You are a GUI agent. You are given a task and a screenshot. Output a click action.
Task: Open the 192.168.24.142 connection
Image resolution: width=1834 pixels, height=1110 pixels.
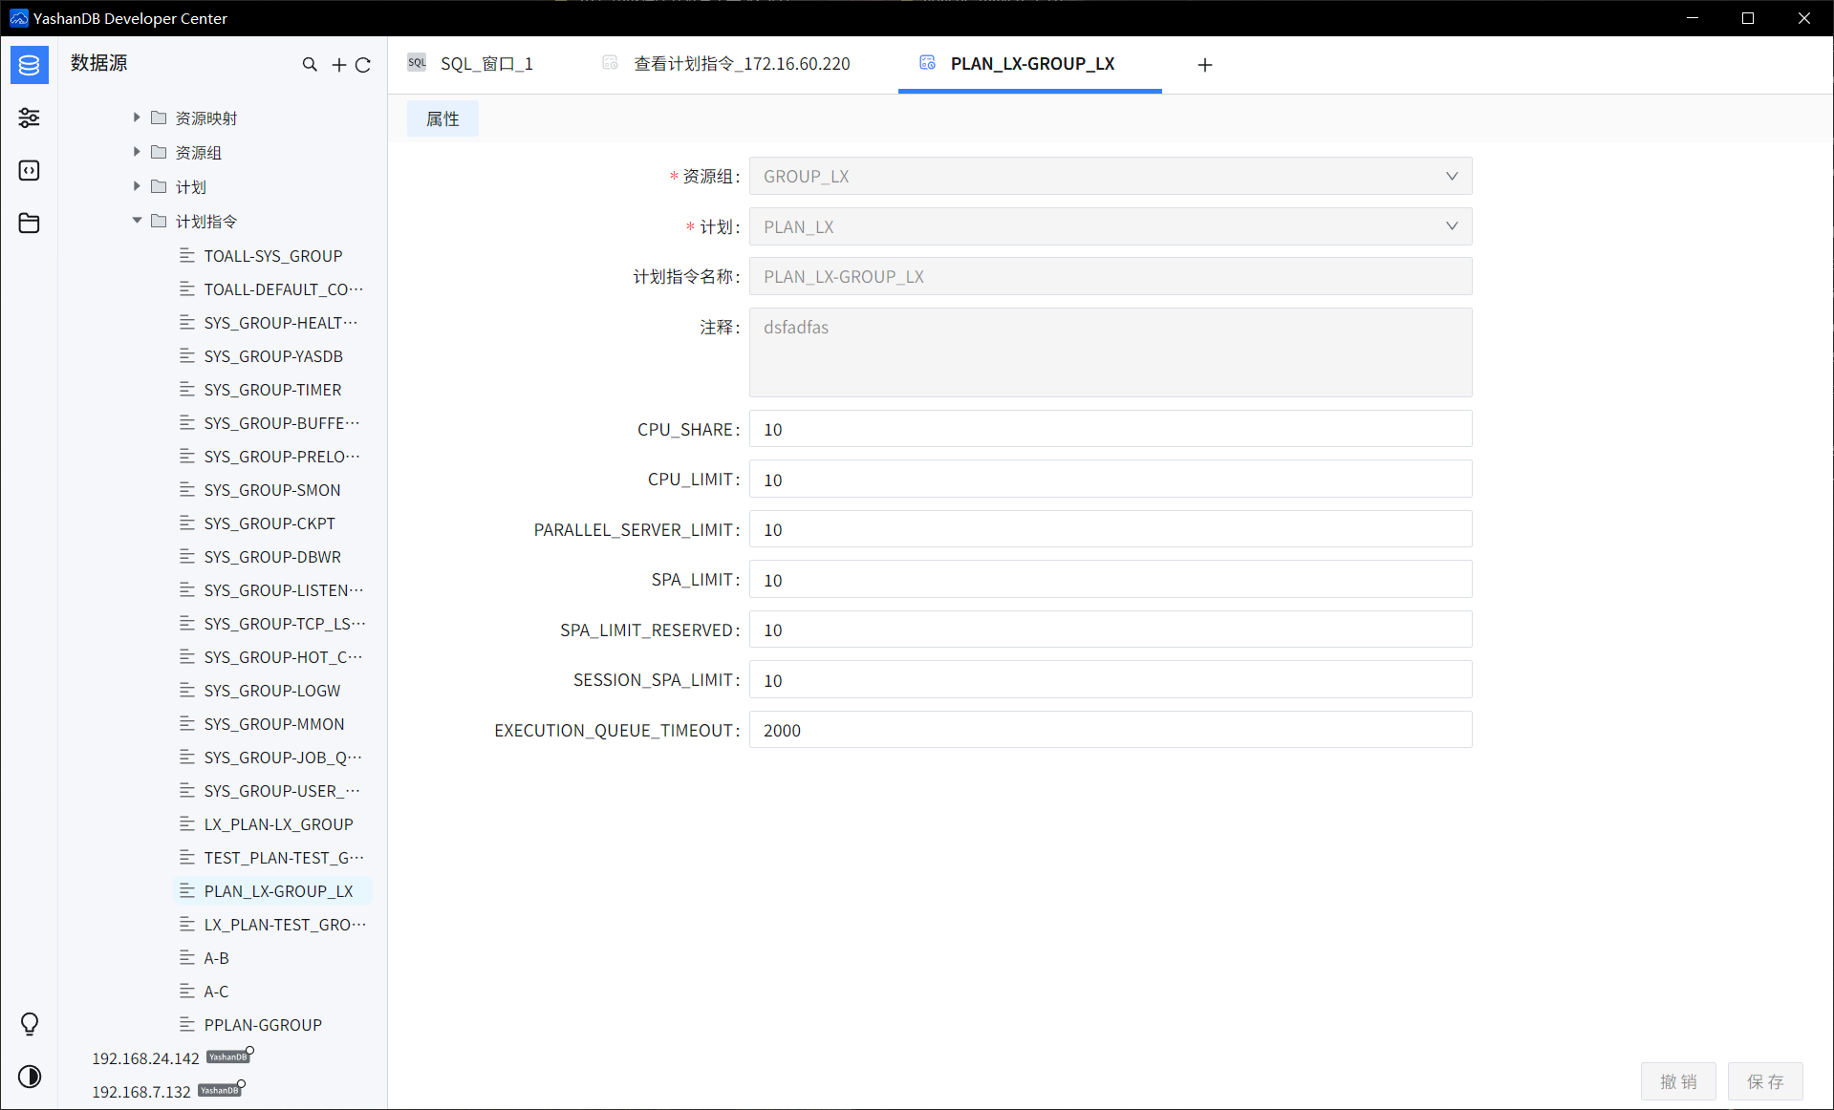coord(145,1058)
